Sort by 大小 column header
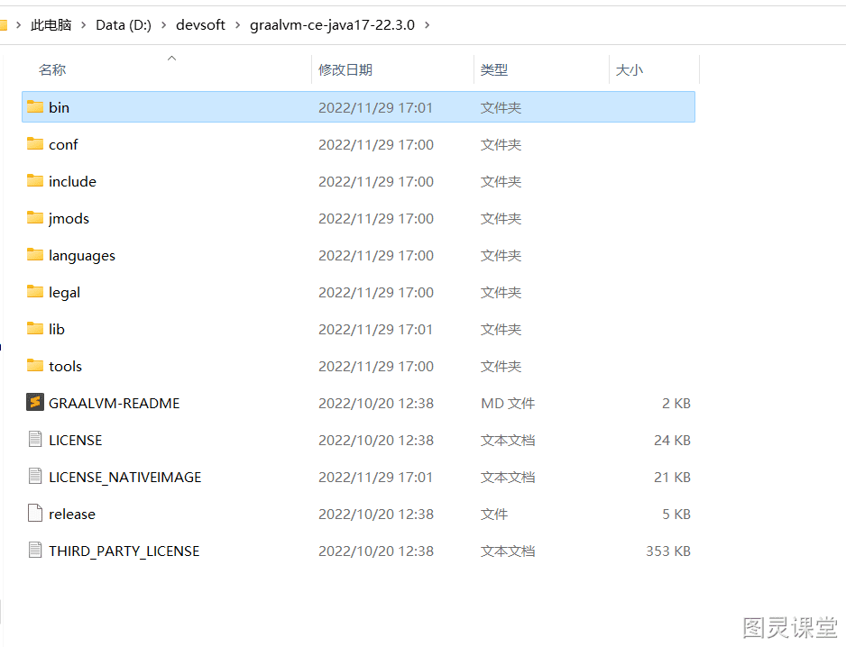The width and height of the screenshot is (846, 647). click(x=630, y=70)
